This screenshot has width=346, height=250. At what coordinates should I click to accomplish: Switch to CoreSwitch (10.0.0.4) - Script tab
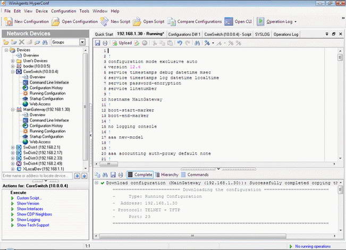pos(227,34)
